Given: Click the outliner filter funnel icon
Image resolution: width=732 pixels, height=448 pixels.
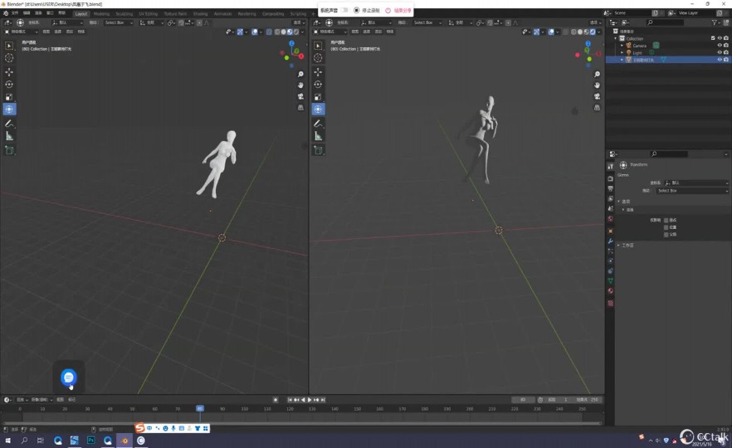Looking at the screenshot, I should tap(715, 22).
